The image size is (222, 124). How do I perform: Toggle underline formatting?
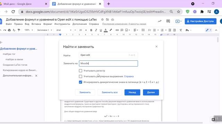101,30
